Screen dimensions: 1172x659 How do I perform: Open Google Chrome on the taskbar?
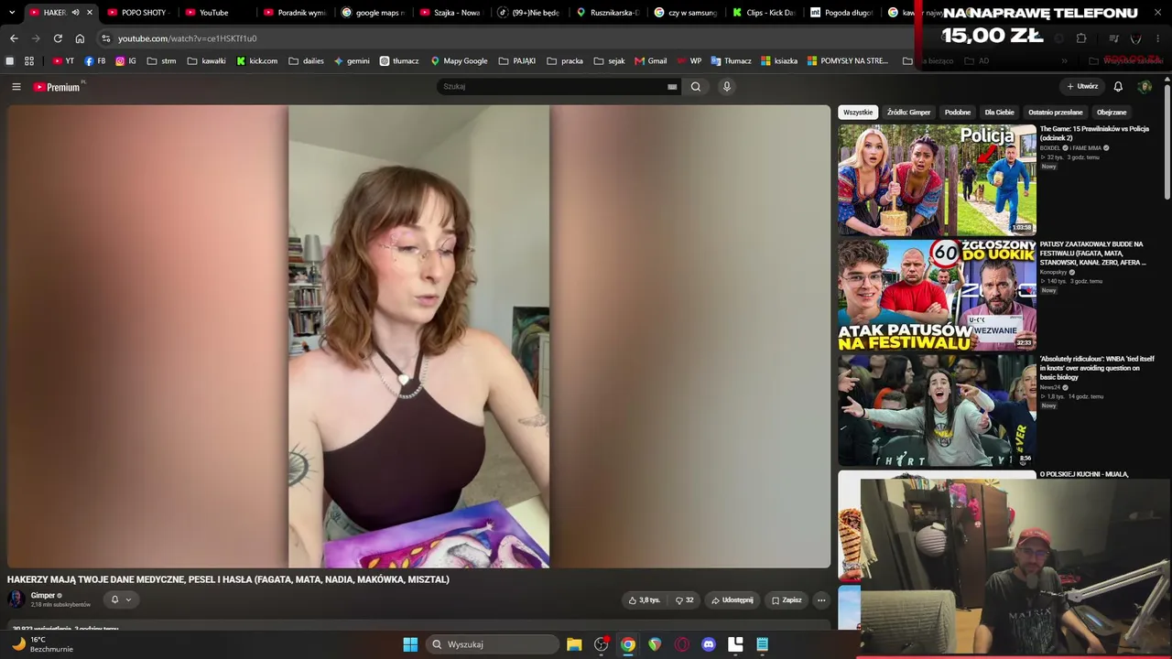point(628,644)
